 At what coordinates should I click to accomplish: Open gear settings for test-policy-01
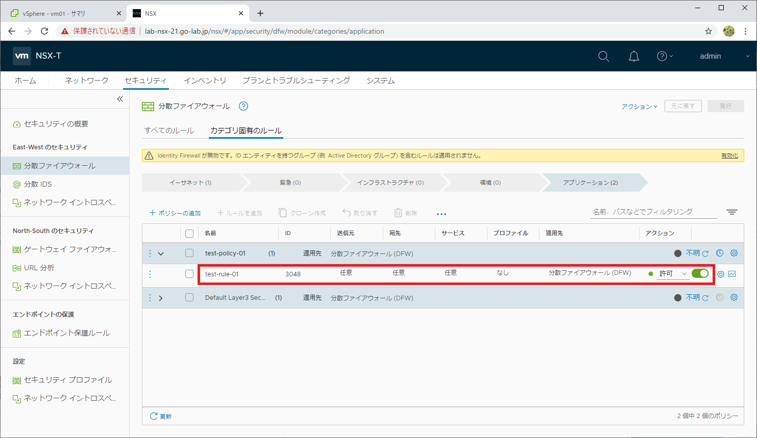tap(734, 253)
